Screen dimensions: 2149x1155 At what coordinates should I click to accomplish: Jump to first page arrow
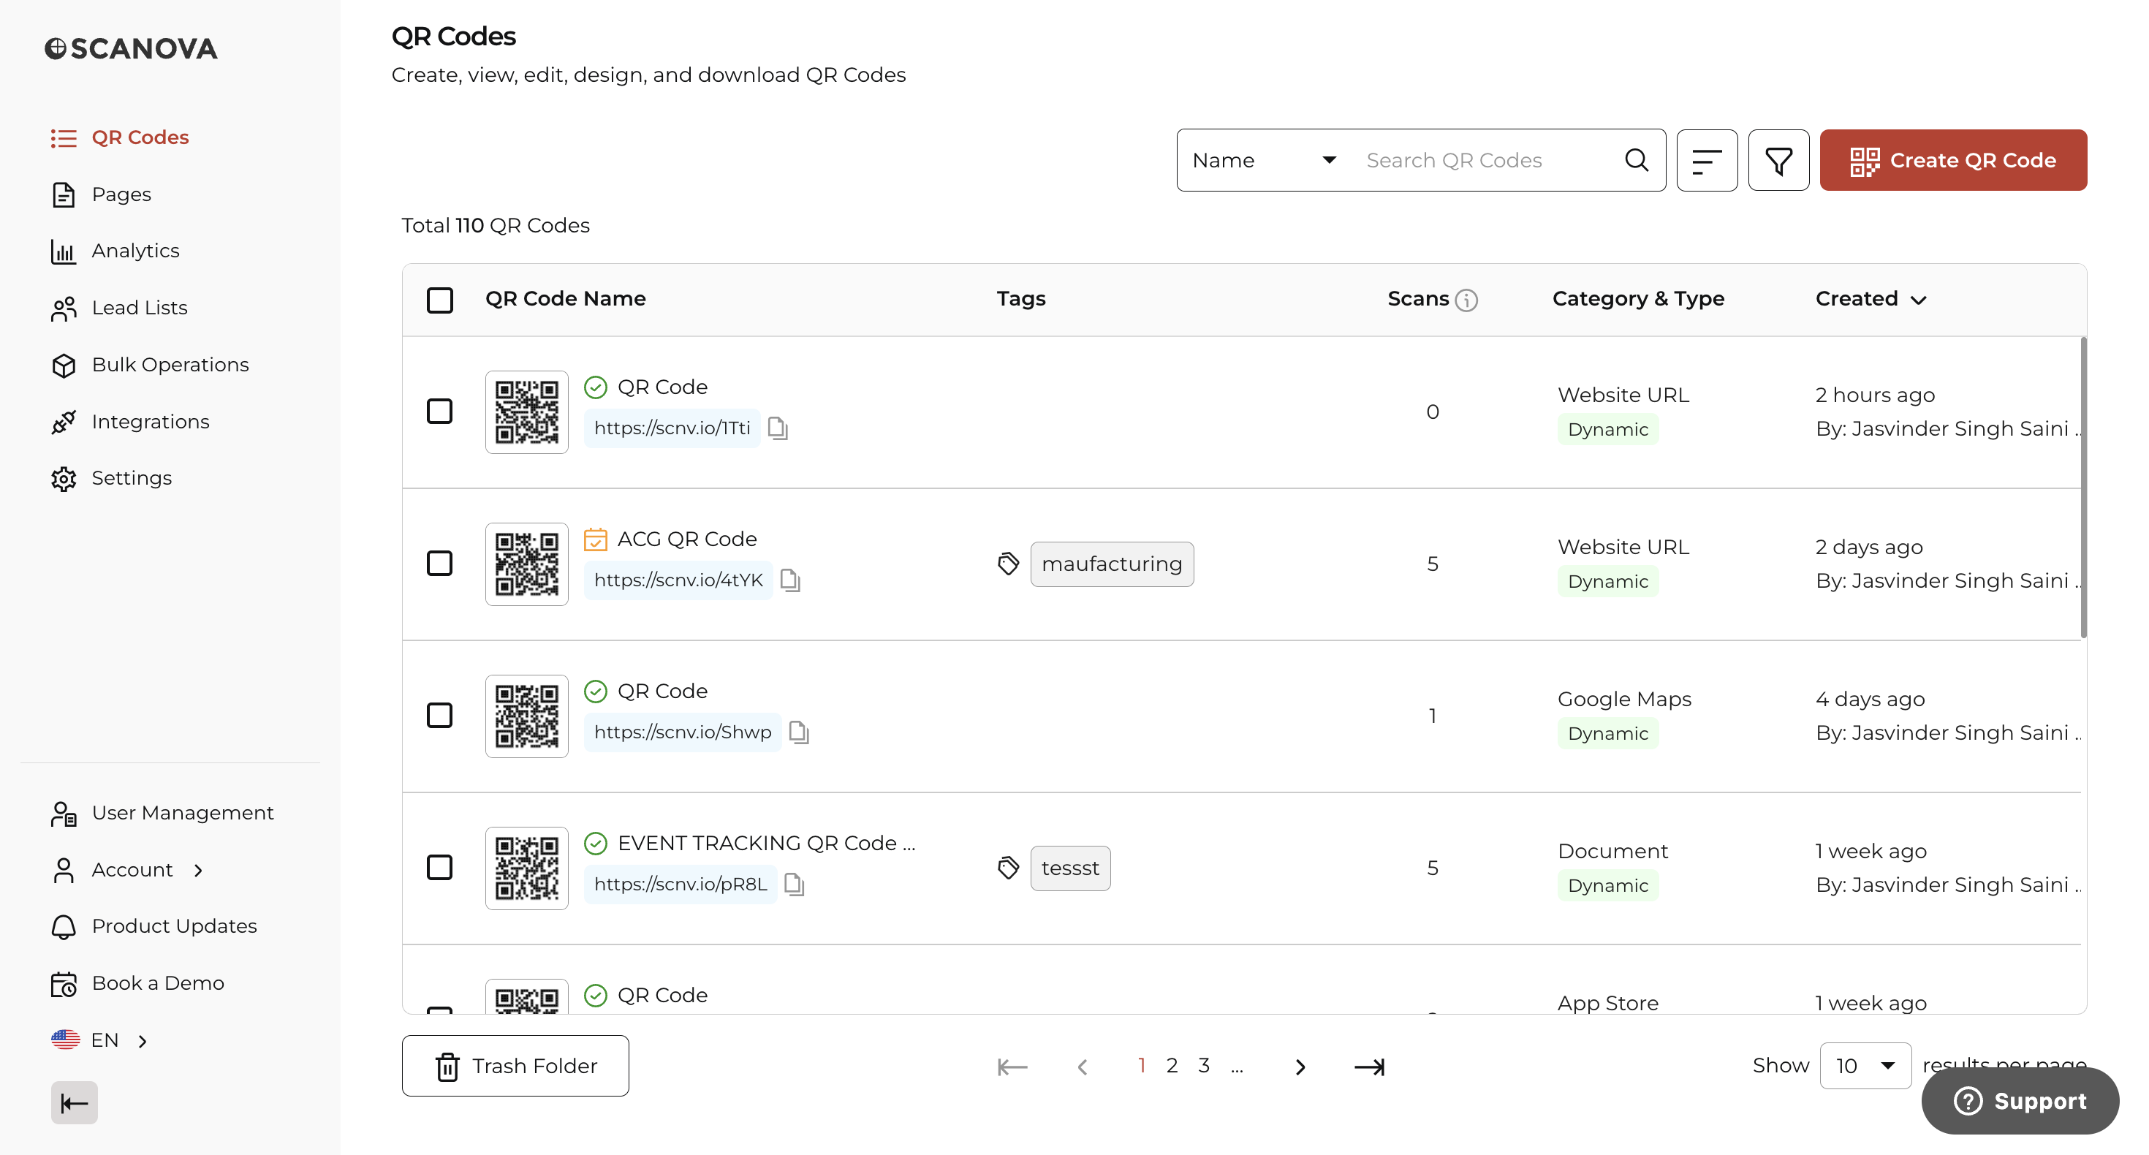coord(1012,1067)
